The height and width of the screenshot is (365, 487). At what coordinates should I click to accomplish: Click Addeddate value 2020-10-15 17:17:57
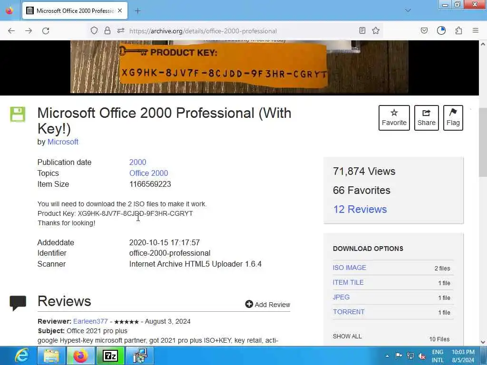(164, 242)
